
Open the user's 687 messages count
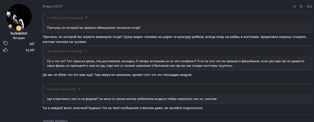point(32,44)
